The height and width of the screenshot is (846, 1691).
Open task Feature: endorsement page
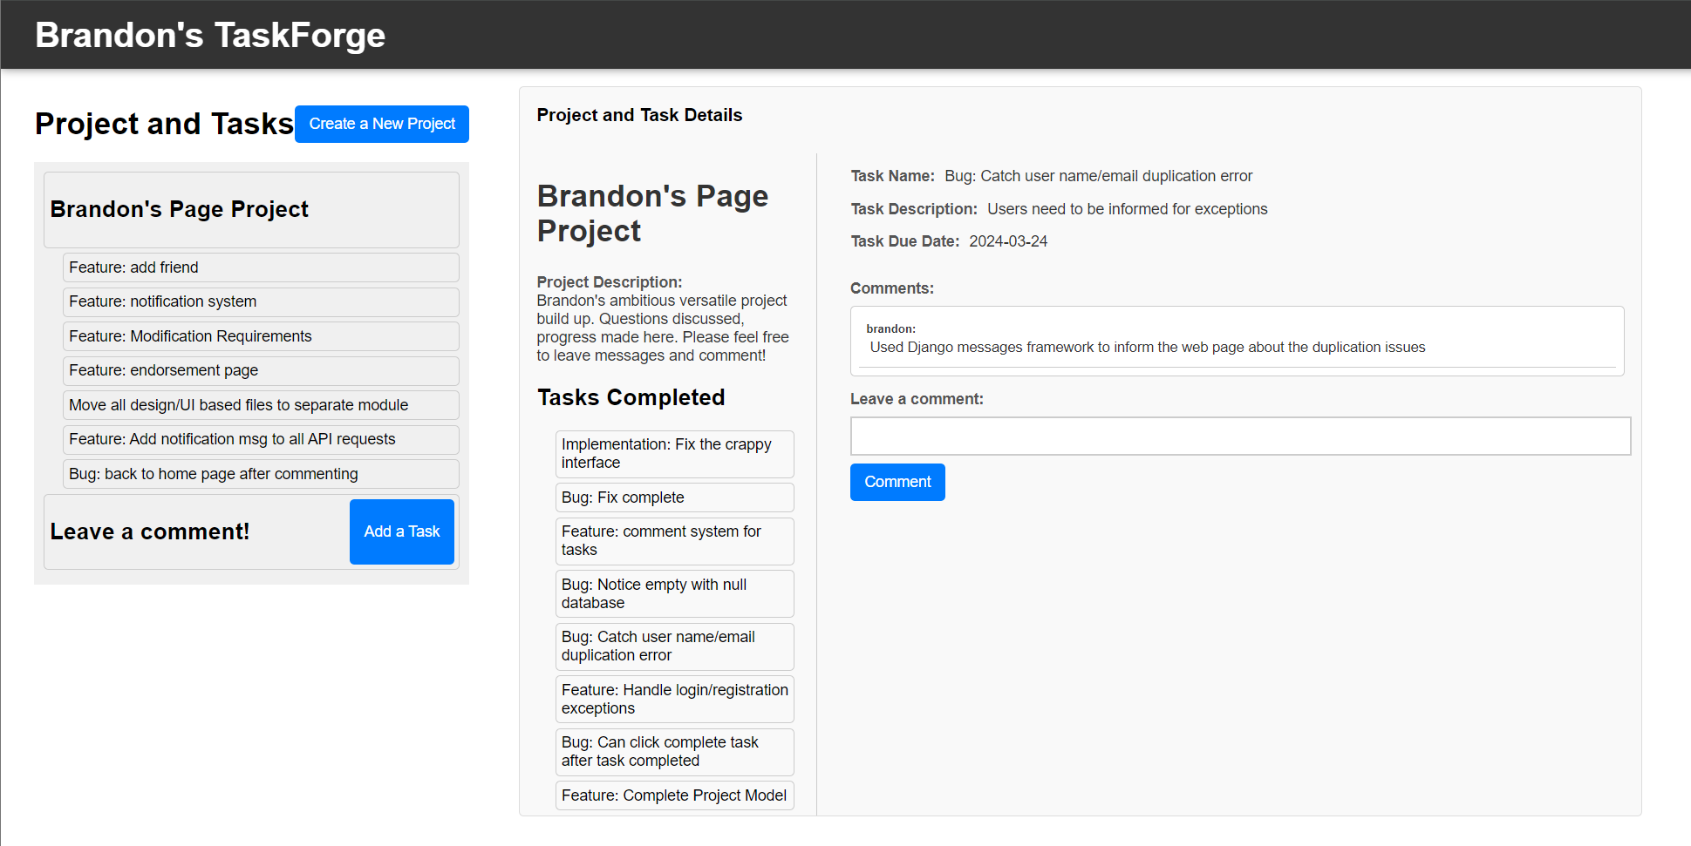point(261,370)
